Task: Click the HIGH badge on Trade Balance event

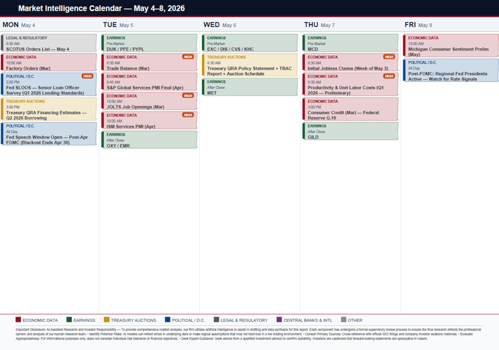Action: (x=188, y=57)
